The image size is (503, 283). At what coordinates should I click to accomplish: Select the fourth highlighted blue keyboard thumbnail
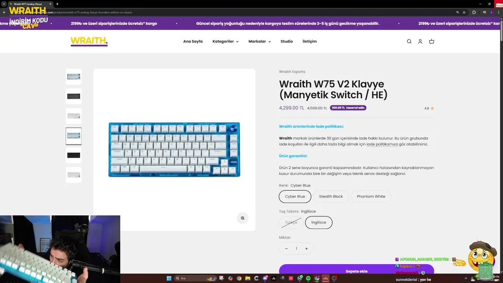[73, 136]
